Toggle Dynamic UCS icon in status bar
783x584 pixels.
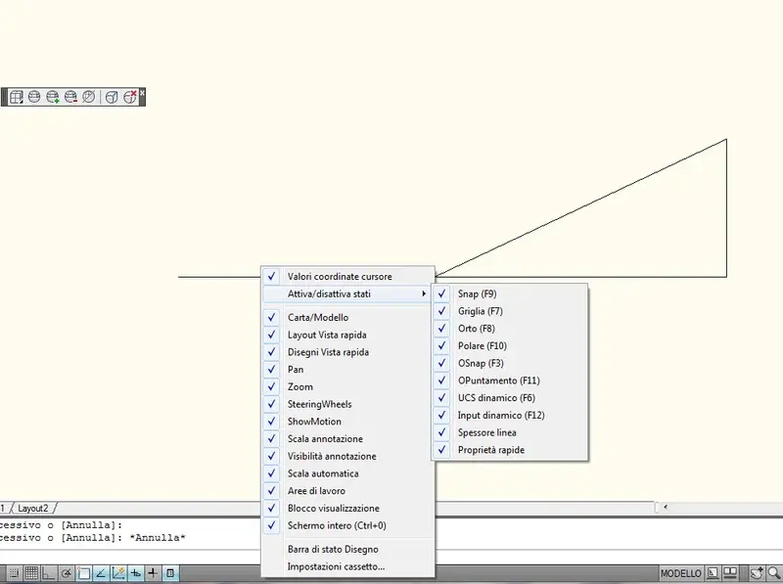tap(117, 573)
